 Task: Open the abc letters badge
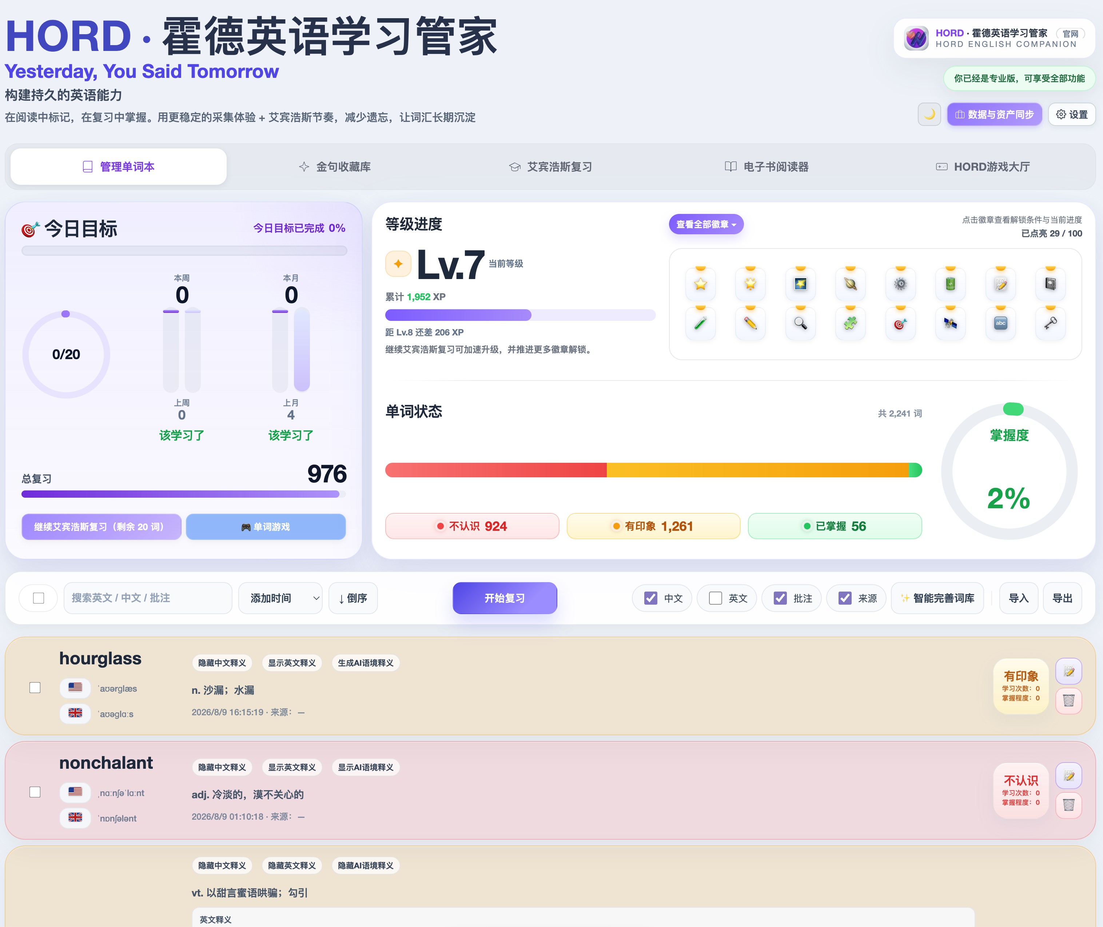click(1000, 324)
